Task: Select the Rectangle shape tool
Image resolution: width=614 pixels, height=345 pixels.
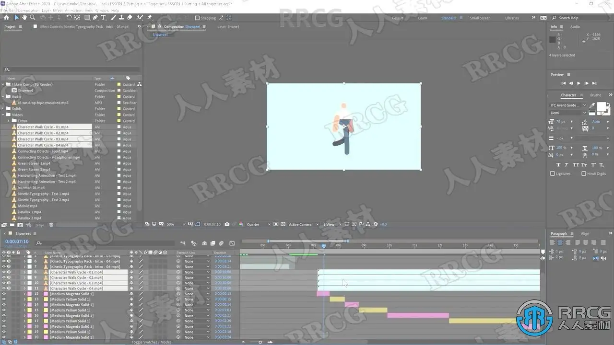Action: coord(87,18)
